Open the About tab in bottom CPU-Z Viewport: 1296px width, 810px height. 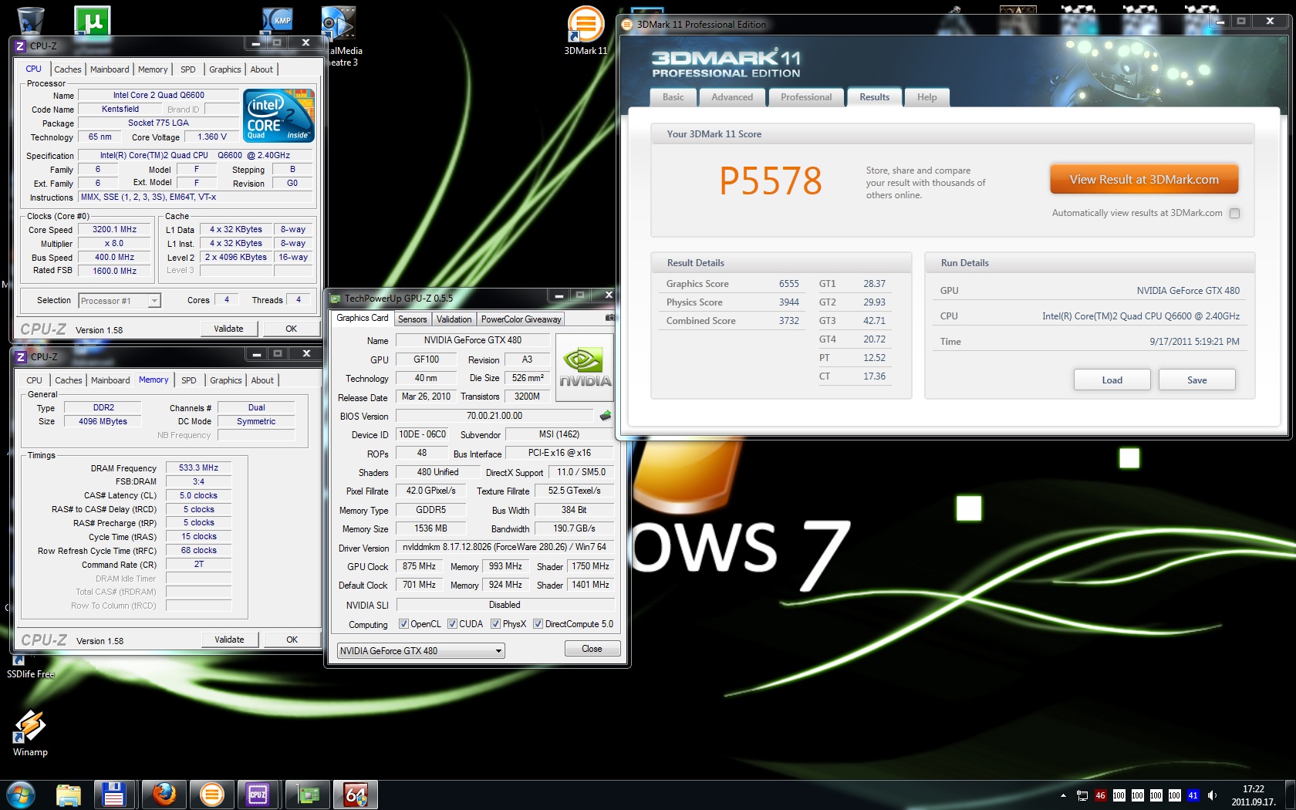tap(262, 380)
